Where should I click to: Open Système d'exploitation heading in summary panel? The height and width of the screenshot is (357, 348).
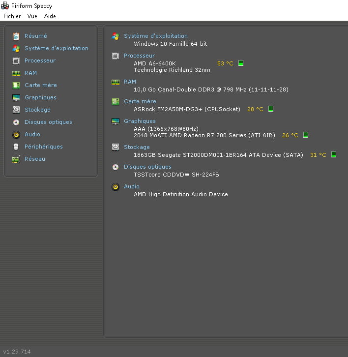click(156, 36)
